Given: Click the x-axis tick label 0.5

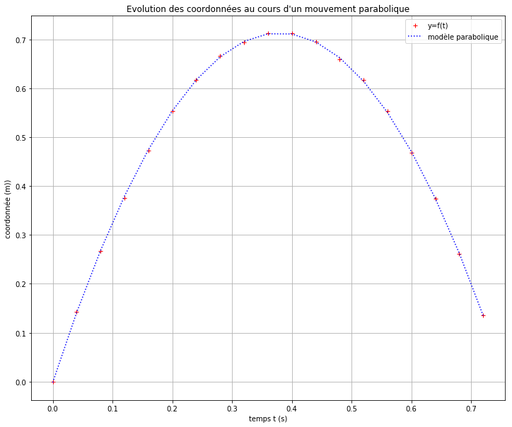Looking at the screenshot, I should (x=351, y=409).
